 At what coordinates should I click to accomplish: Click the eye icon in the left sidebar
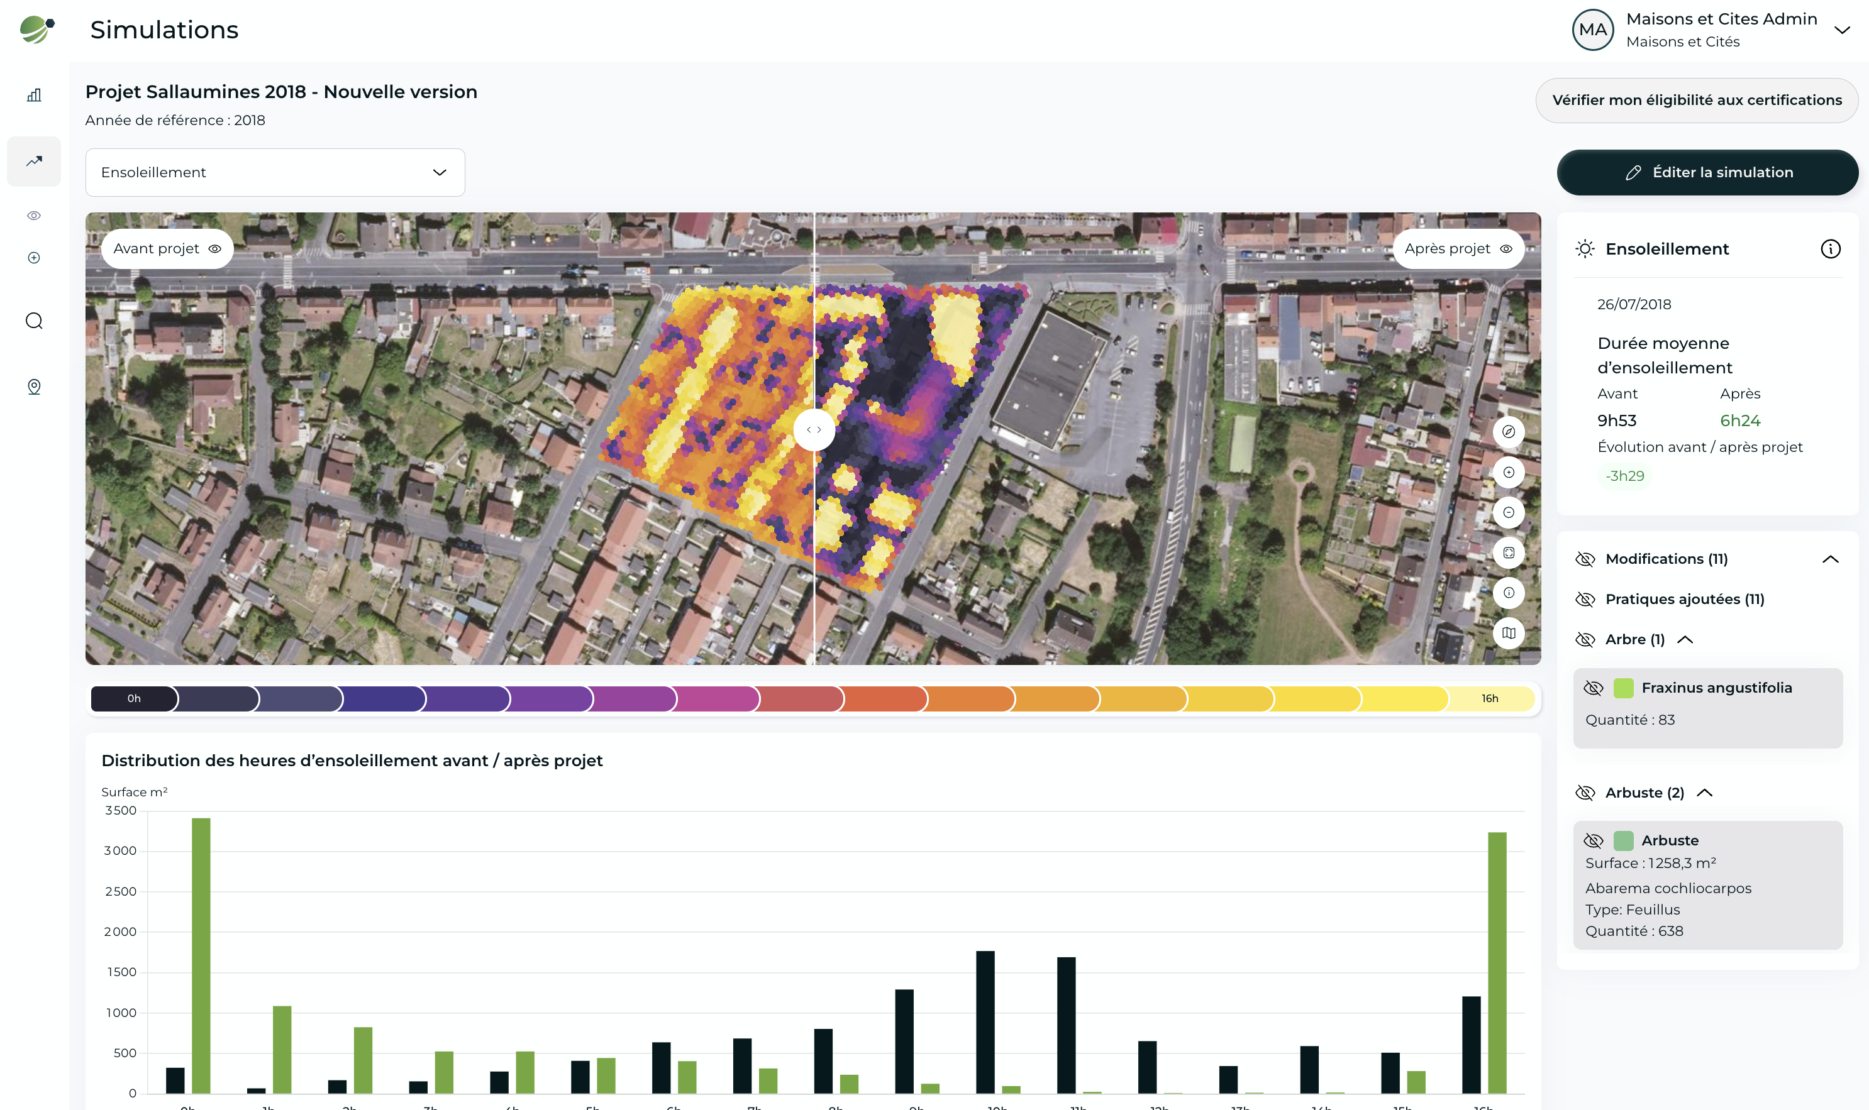(x=34, y=216)
